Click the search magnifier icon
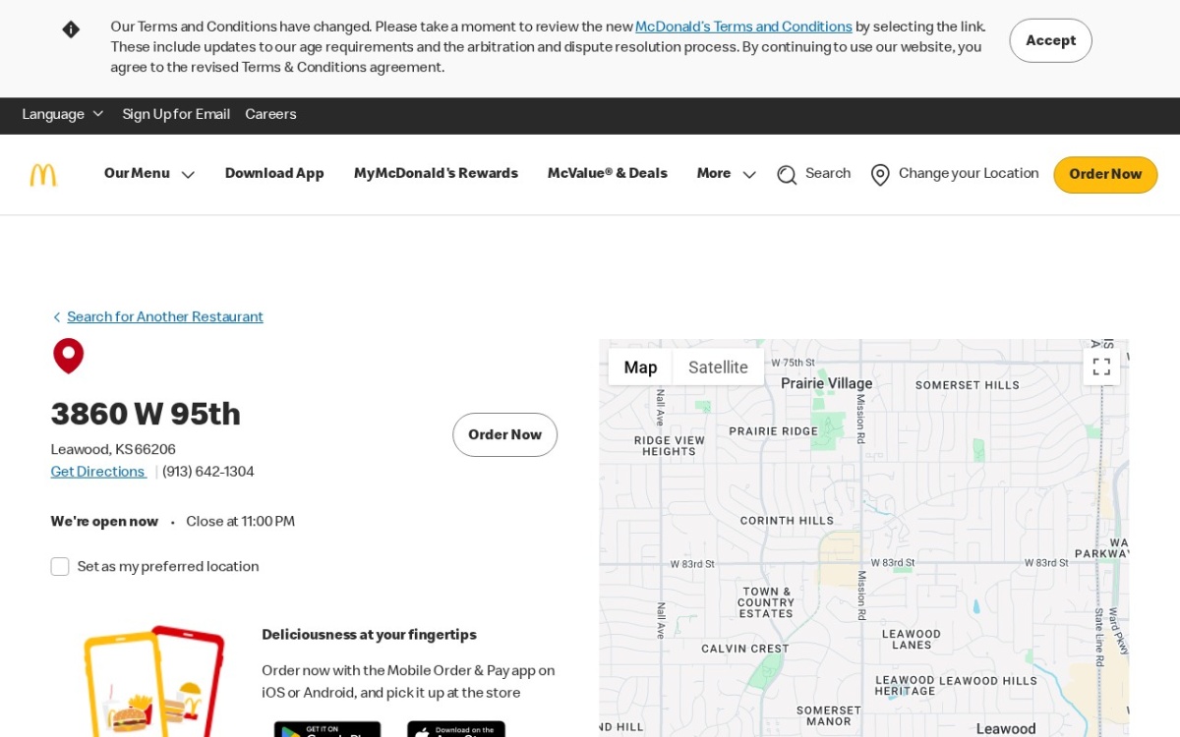This screenshot has height=737, width=1180. [x=787, y=175]
